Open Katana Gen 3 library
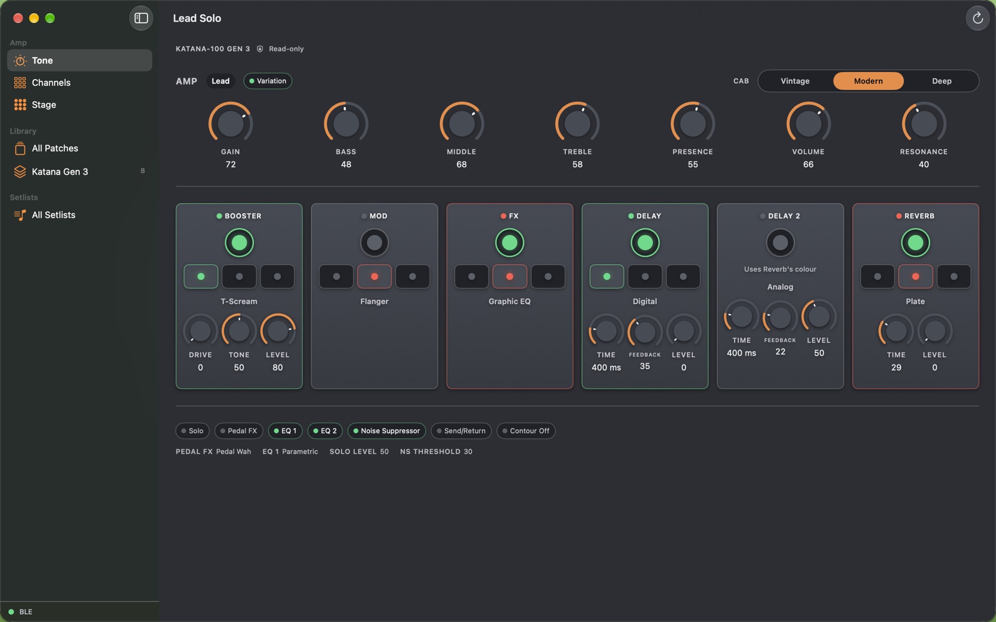The height and width of the screenshot is (622, 996). [x=80, y=172]
